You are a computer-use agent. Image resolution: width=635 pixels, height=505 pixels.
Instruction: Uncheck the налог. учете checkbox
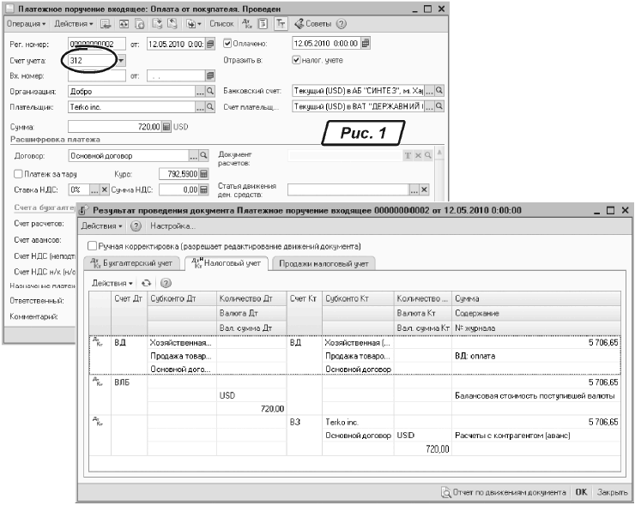(297, 60)
